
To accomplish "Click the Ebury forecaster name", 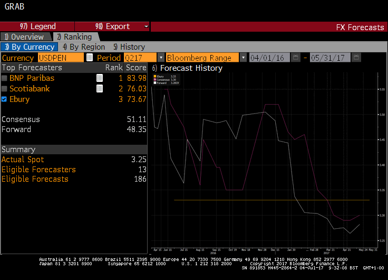I will click(x=20, y=99).
